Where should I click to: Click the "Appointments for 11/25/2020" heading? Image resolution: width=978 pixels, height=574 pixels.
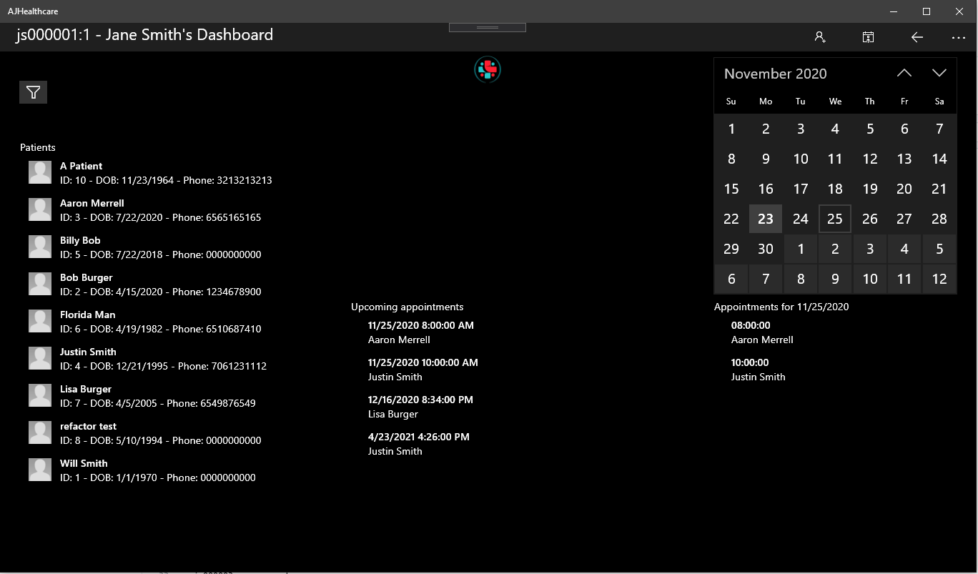[781, 307]
